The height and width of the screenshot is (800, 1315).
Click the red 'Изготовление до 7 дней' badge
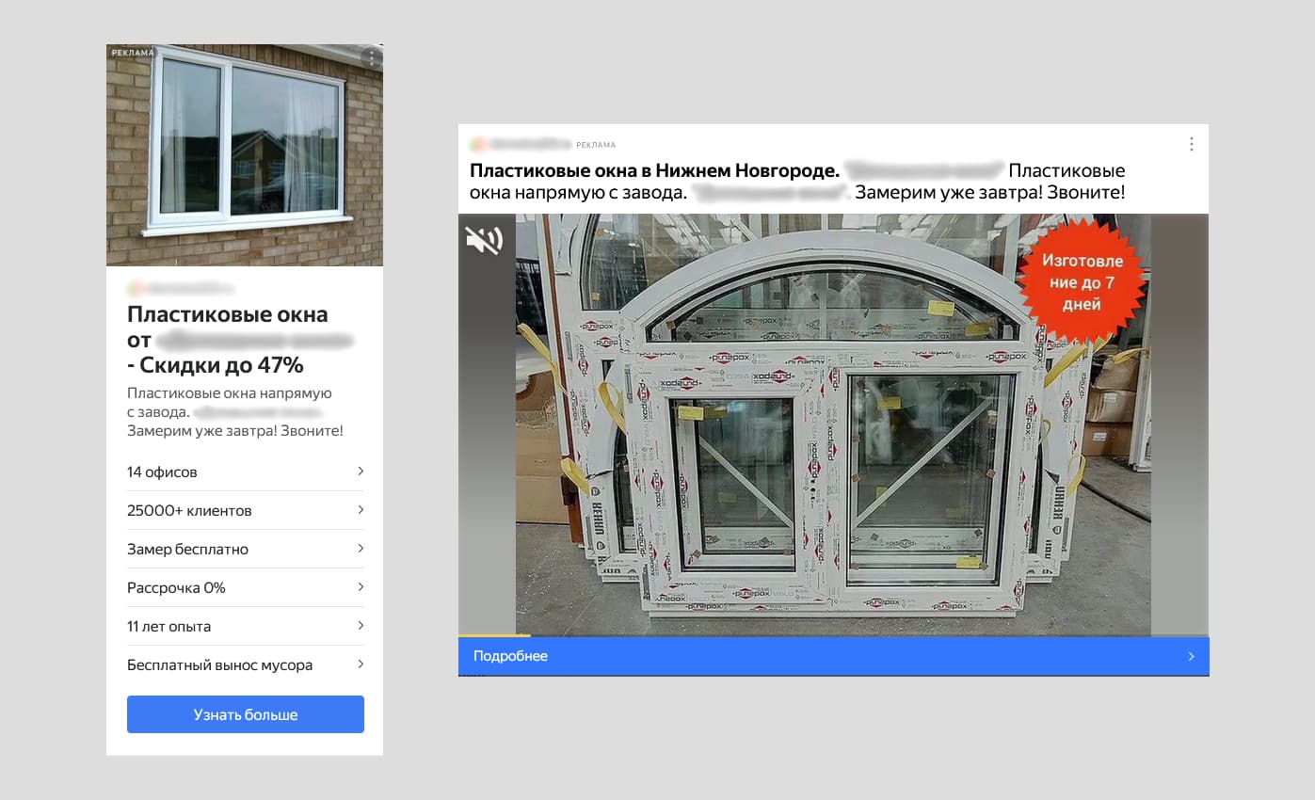pos(1082,281)
